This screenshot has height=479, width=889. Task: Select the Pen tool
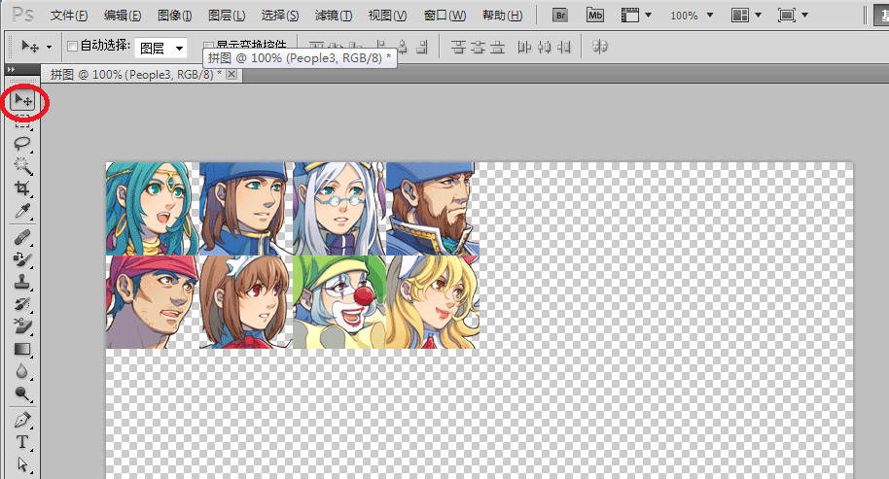(22, 420)
